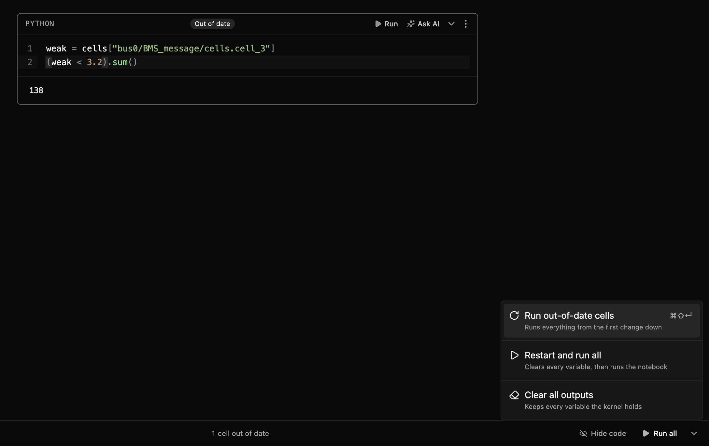Click the eraser icon for Clear outputs
The width and height of the screenshot is (709, 446).
514,395
